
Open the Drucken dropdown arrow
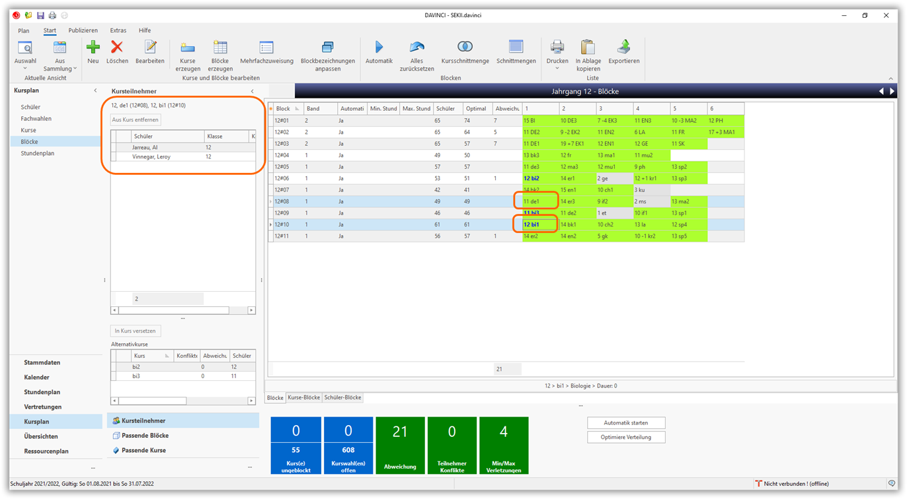557,69
